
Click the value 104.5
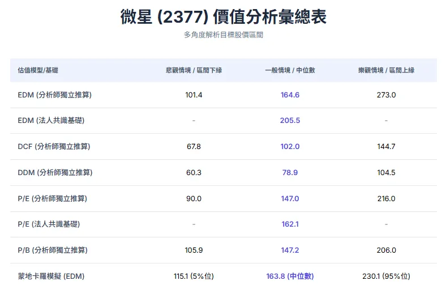click(386, 172)
